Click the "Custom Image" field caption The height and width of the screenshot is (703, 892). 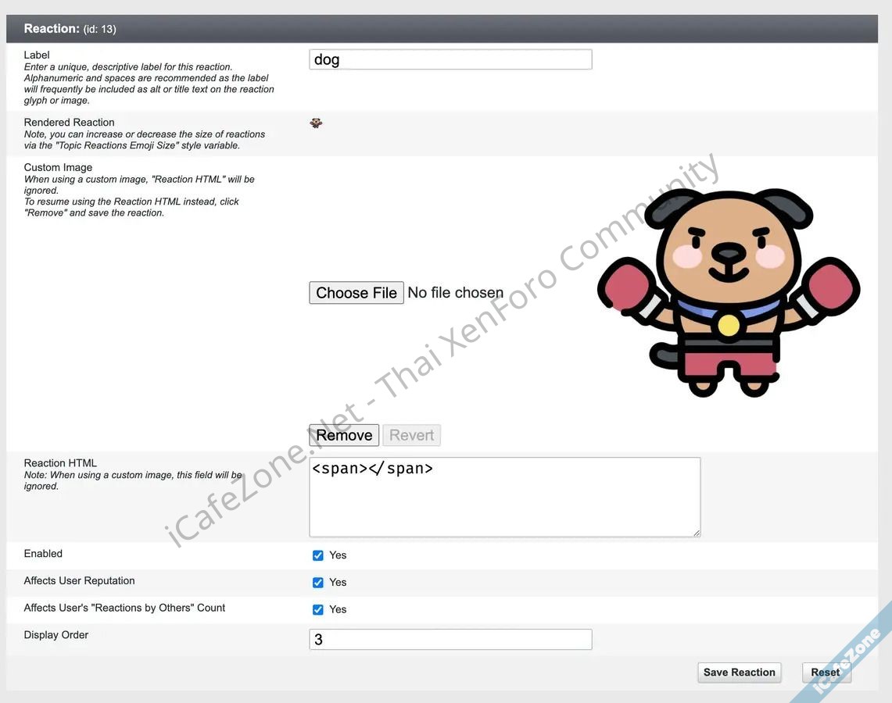point(58,167)
